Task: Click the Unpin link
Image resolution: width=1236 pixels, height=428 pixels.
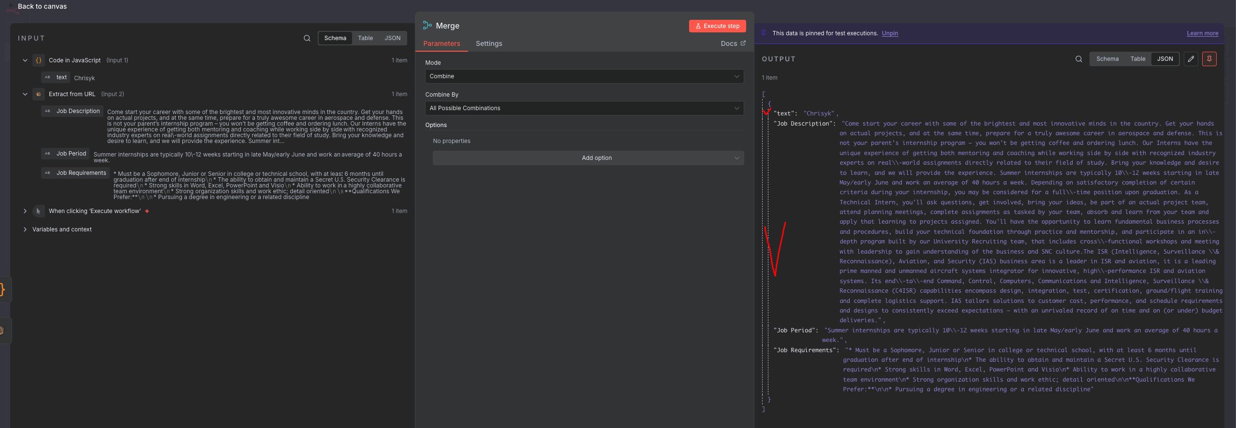Action: [889, 33]
